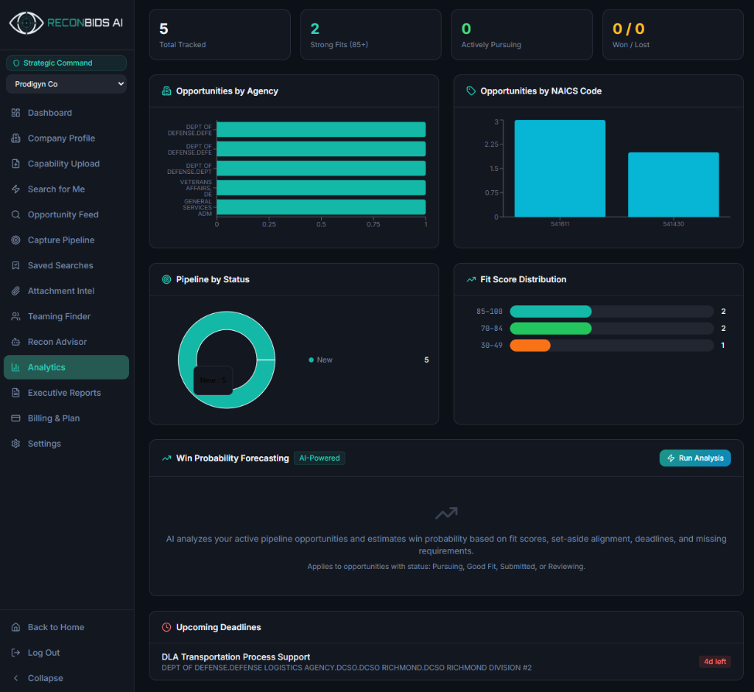
Task: Click the 541430 NAICS bar
Action: pos(673,184)
